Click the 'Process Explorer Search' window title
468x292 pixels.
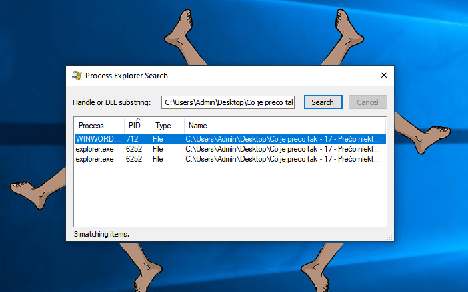[127, 76]
